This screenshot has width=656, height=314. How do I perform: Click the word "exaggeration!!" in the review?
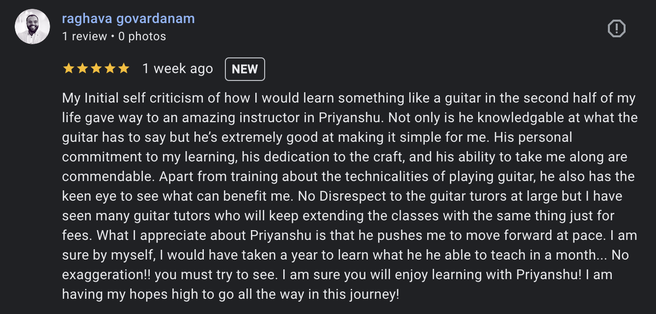click(x=109, y=275)
